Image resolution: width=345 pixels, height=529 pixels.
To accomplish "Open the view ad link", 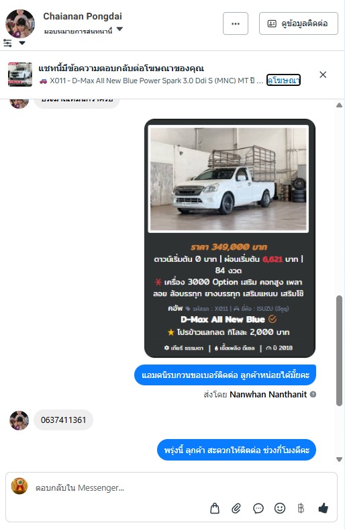I will [283, 80].
